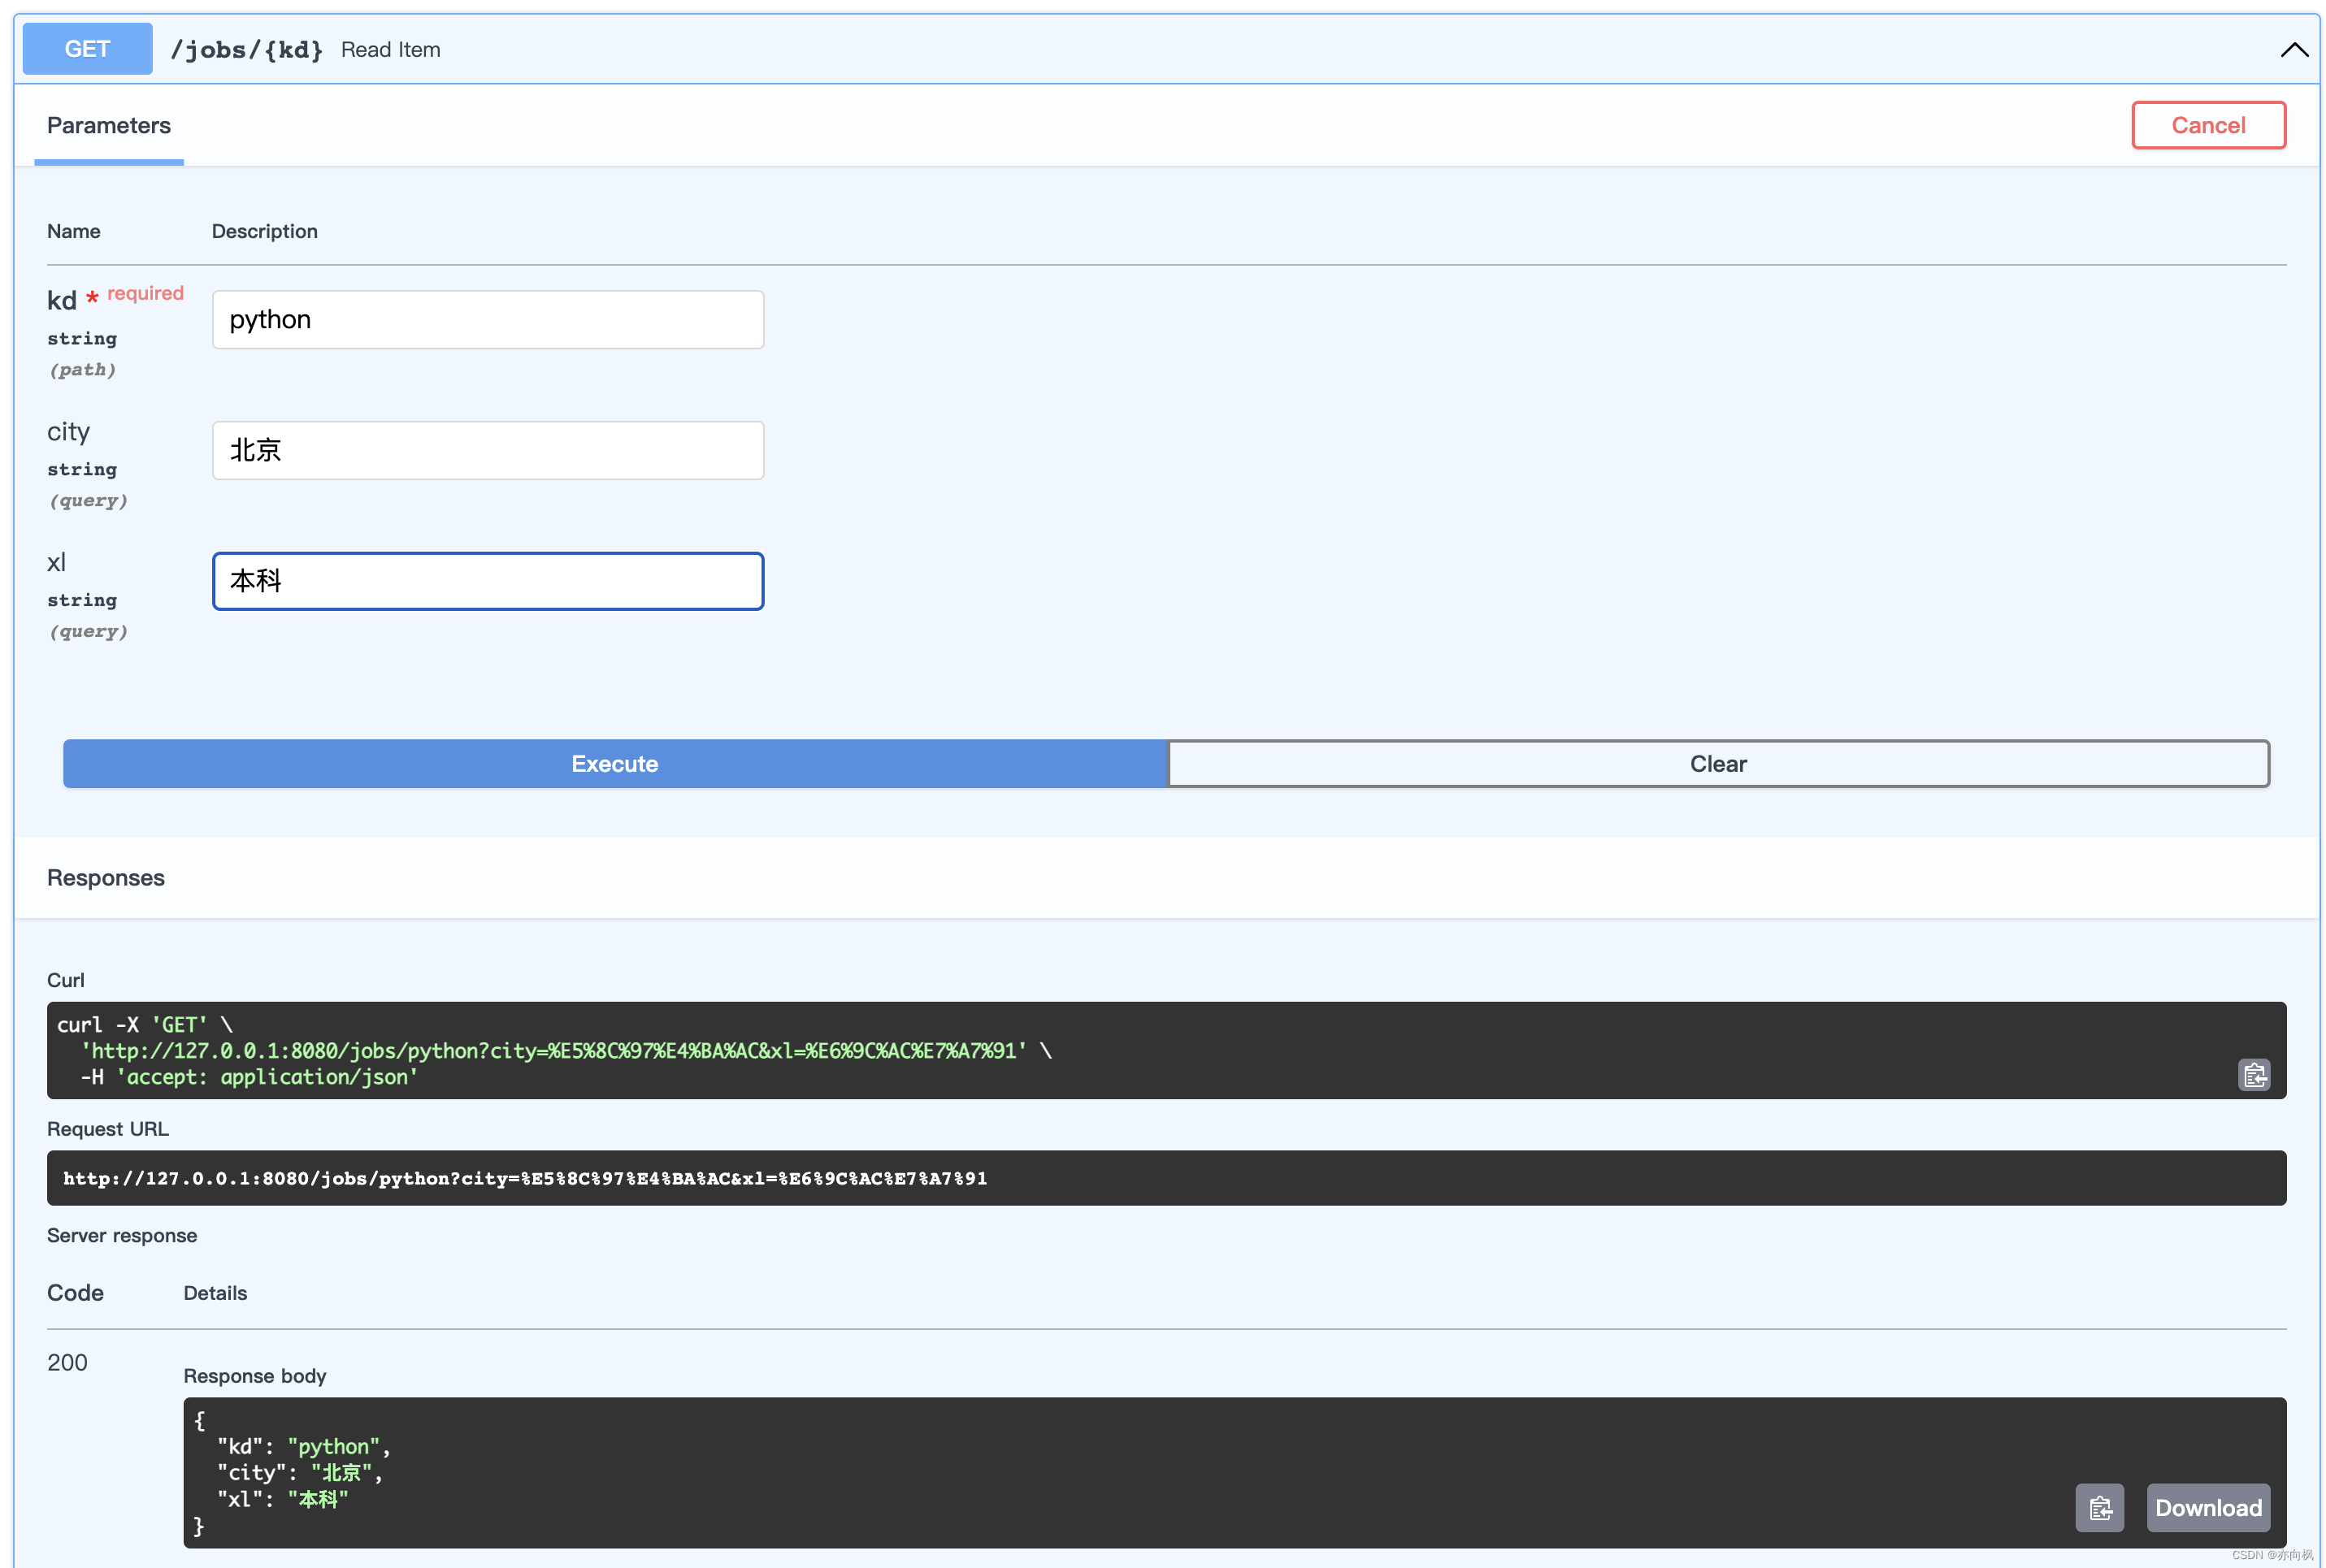
Task: Click the 200 response code indicator
Action: [65, 1362]
